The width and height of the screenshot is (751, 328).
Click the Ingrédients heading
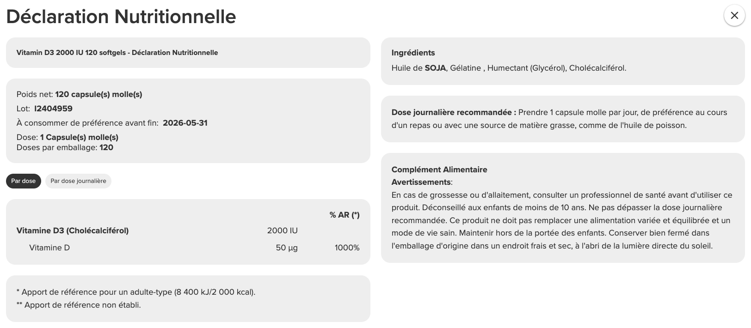pos(413,53)
